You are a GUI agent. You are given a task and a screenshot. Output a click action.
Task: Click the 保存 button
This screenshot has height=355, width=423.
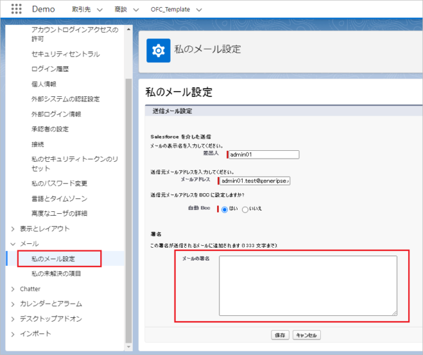[280, 335]
